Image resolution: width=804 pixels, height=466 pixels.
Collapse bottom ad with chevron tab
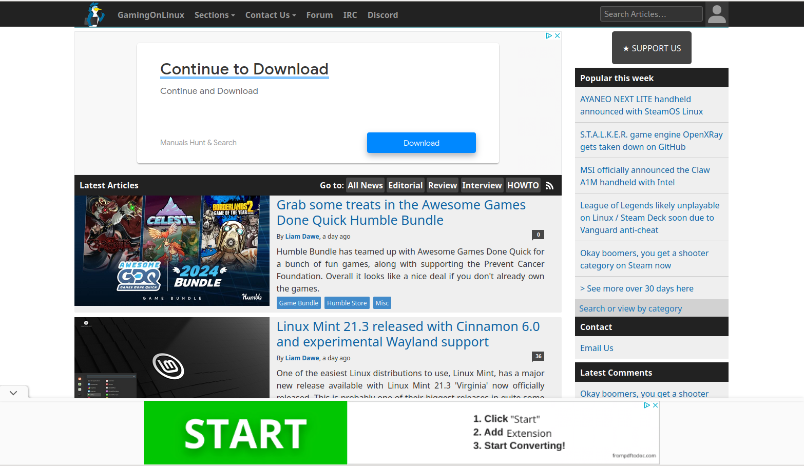pyautogui.click(x=13, y=393)
